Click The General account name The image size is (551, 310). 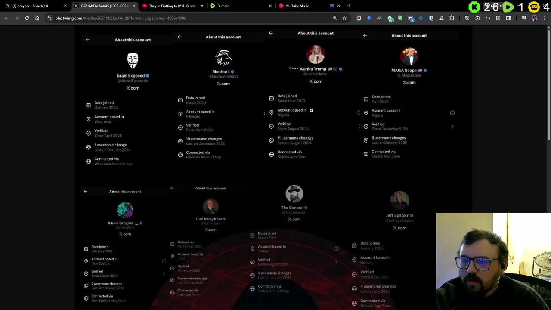[292, 208]
